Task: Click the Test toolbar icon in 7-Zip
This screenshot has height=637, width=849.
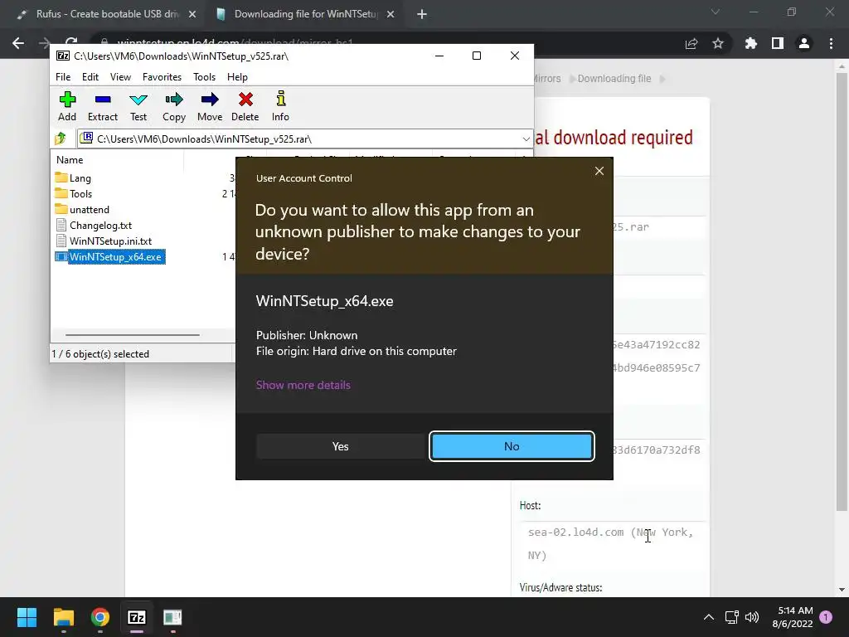Action: click(x=138, y=106)
